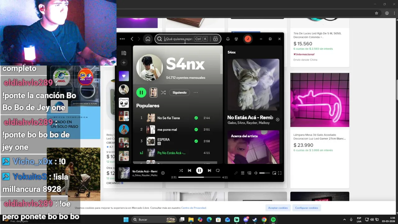Click the 'Aceptar cookies' button in Mercado Libre
The height and width of the screenshot is (224, 398).
pos(278,208)
